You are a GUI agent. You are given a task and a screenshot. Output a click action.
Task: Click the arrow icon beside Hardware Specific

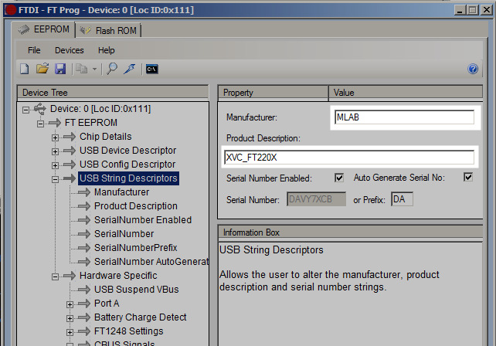tap(70, 276)
